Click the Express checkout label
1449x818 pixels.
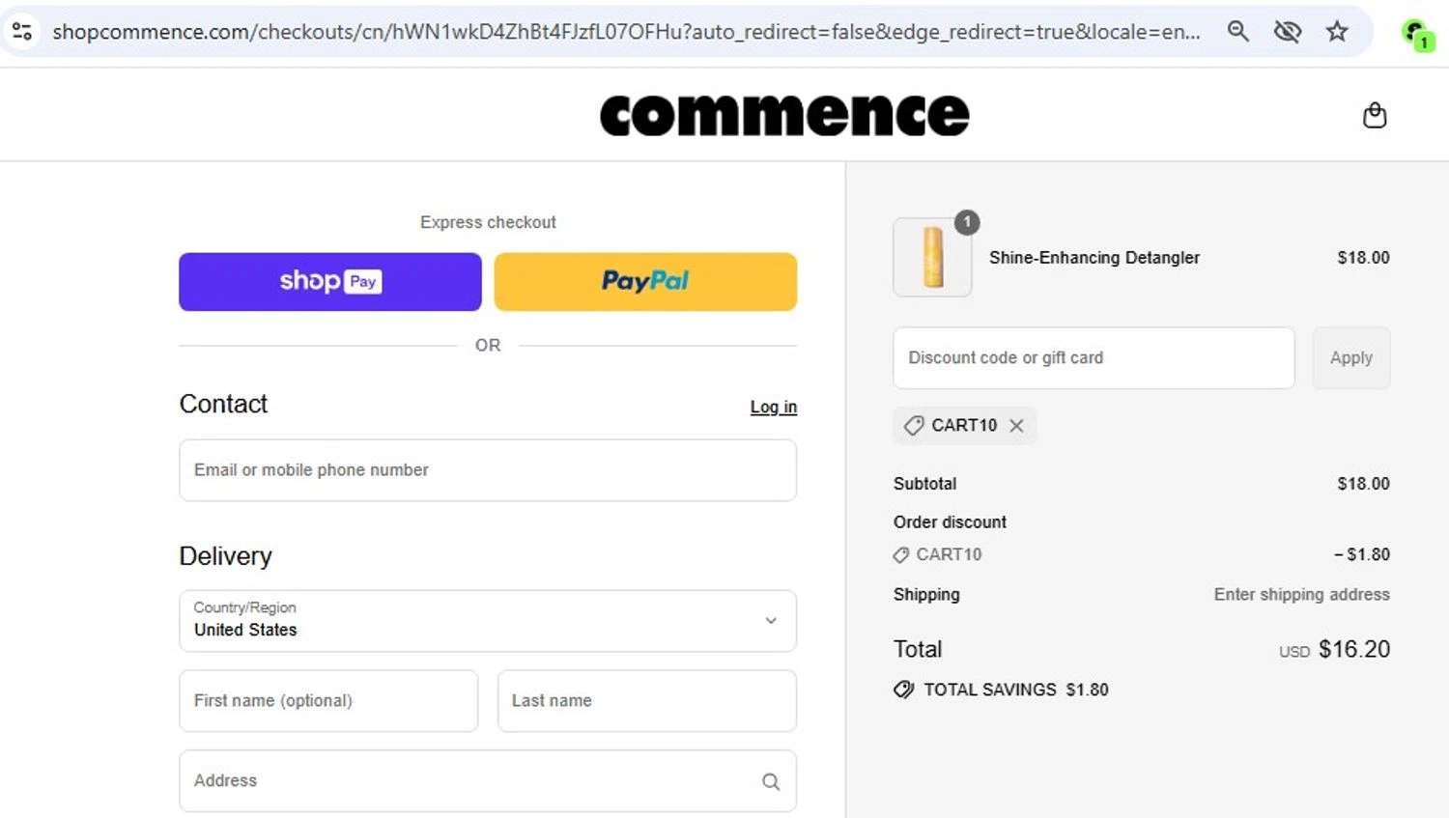(488, 222)
